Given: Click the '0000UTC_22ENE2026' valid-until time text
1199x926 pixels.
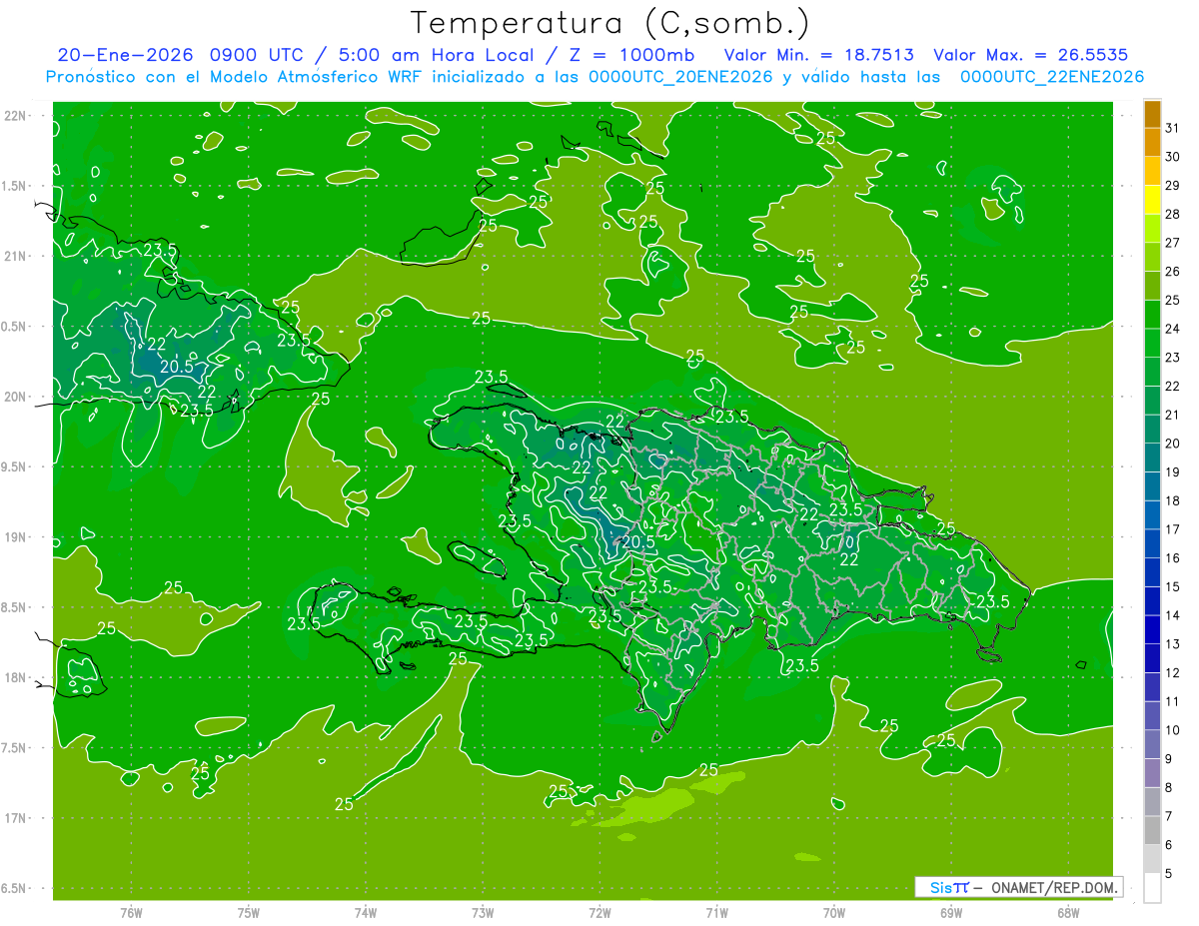Looking at the screenshot, I should pos(1051,77).
